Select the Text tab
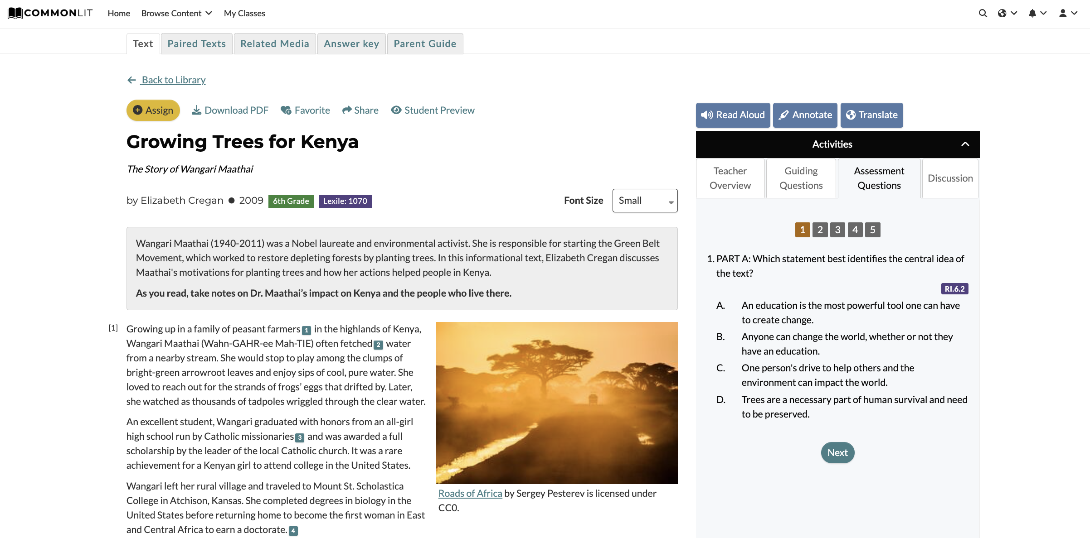 click(x=143, y=43)
